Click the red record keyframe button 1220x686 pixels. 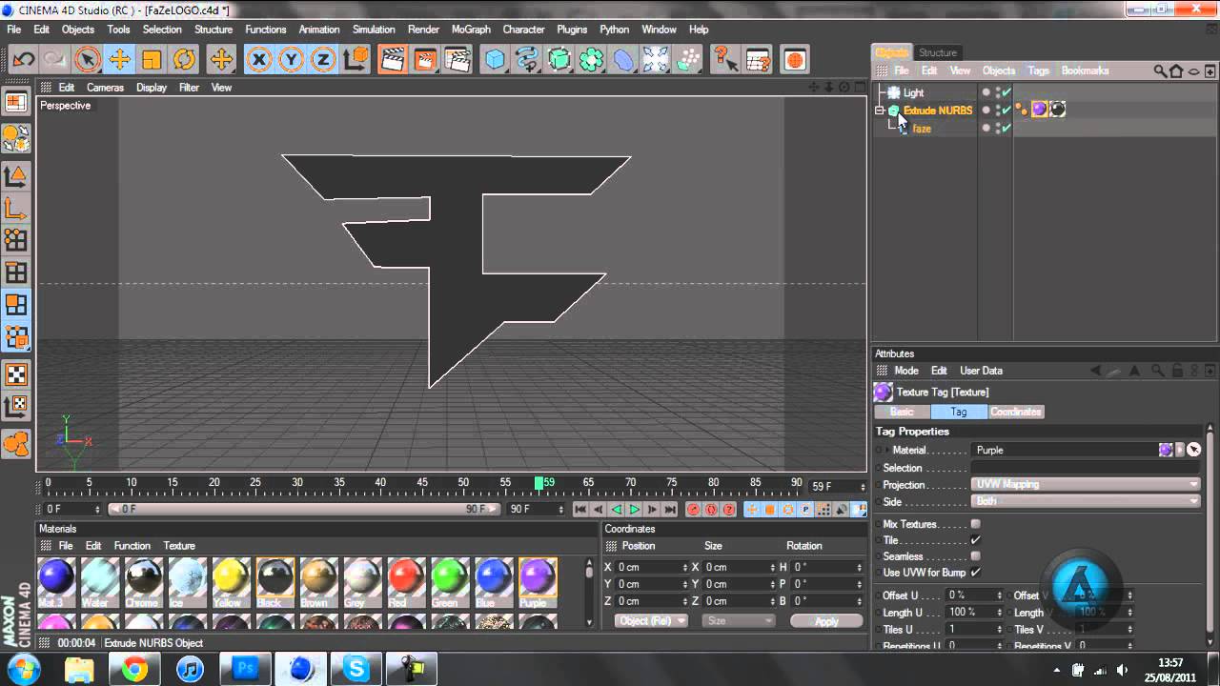point(694,510)
